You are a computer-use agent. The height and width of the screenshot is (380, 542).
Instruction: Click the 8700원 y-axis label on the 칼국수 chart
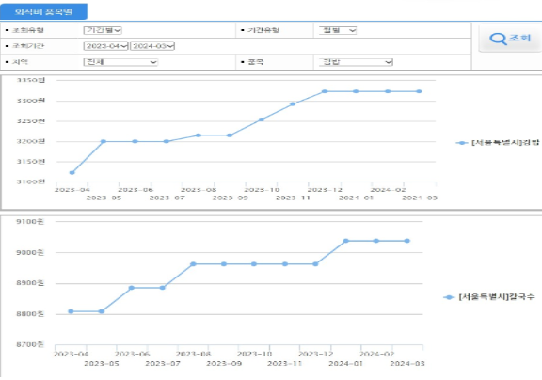coord(30,344)
